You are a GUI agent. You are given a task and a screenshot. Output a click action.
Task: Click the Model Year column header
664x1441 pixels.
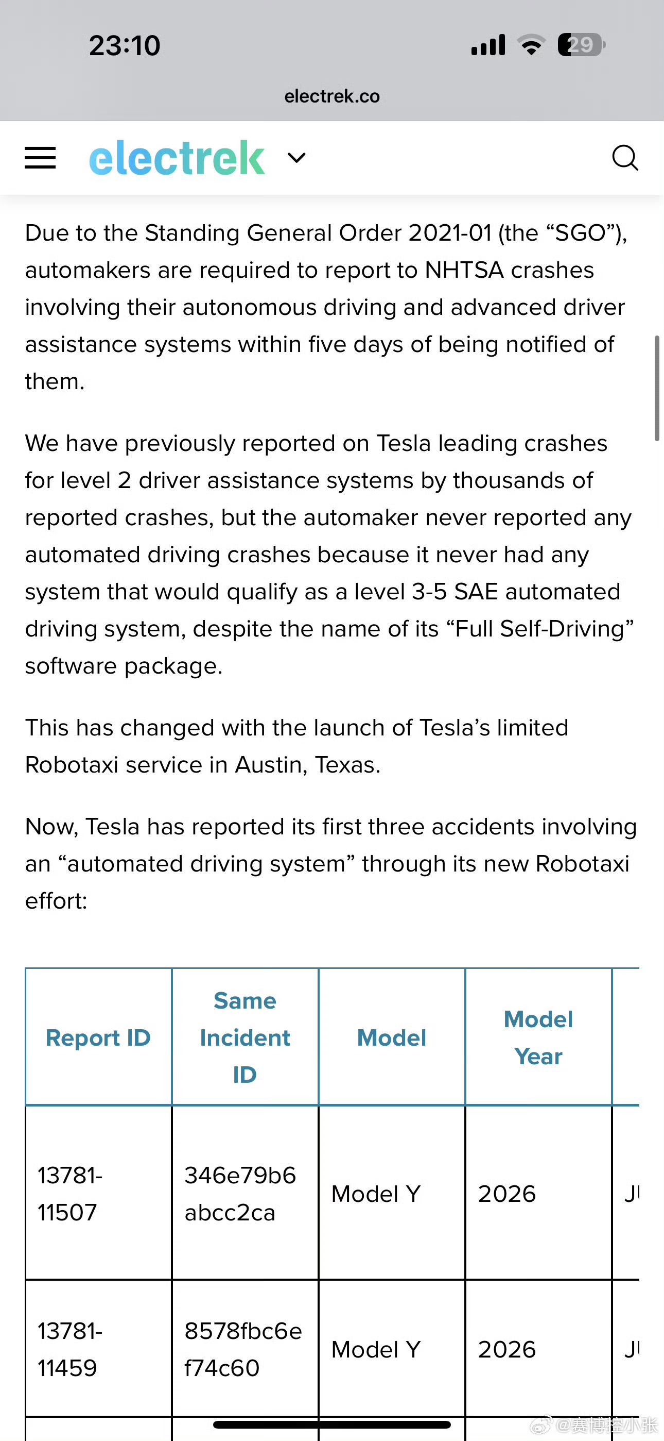(x=538, y=1037)
